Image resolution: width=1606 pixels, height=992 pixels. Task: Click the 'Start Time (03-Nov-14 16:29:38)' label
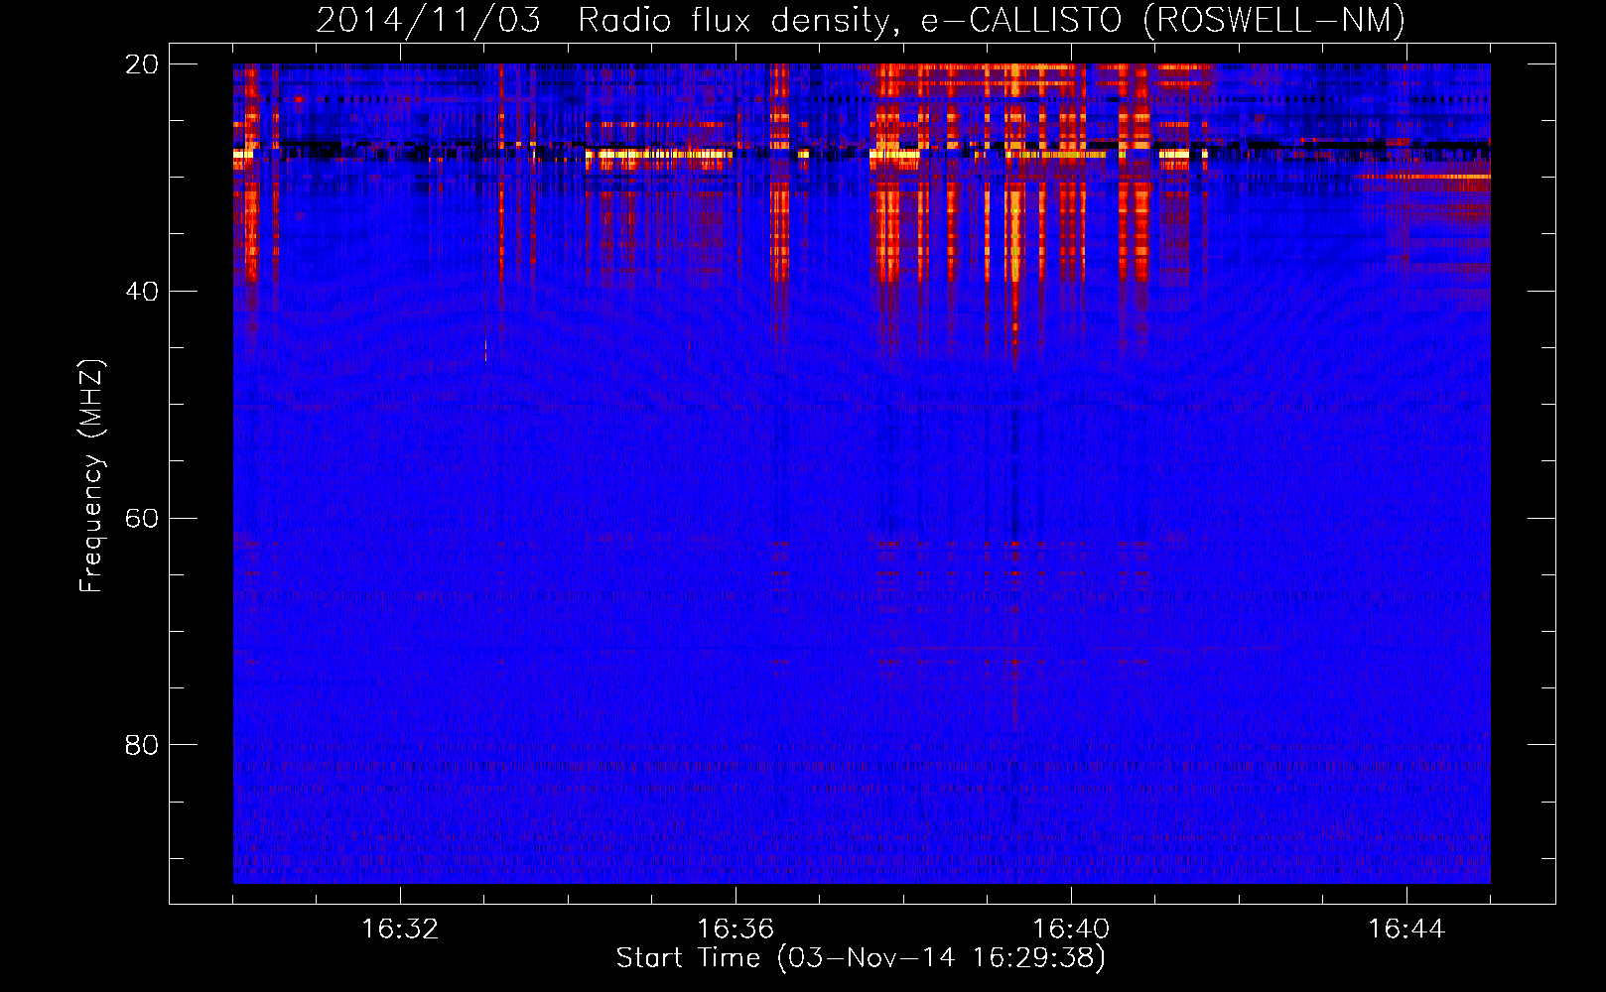(861, 957)
